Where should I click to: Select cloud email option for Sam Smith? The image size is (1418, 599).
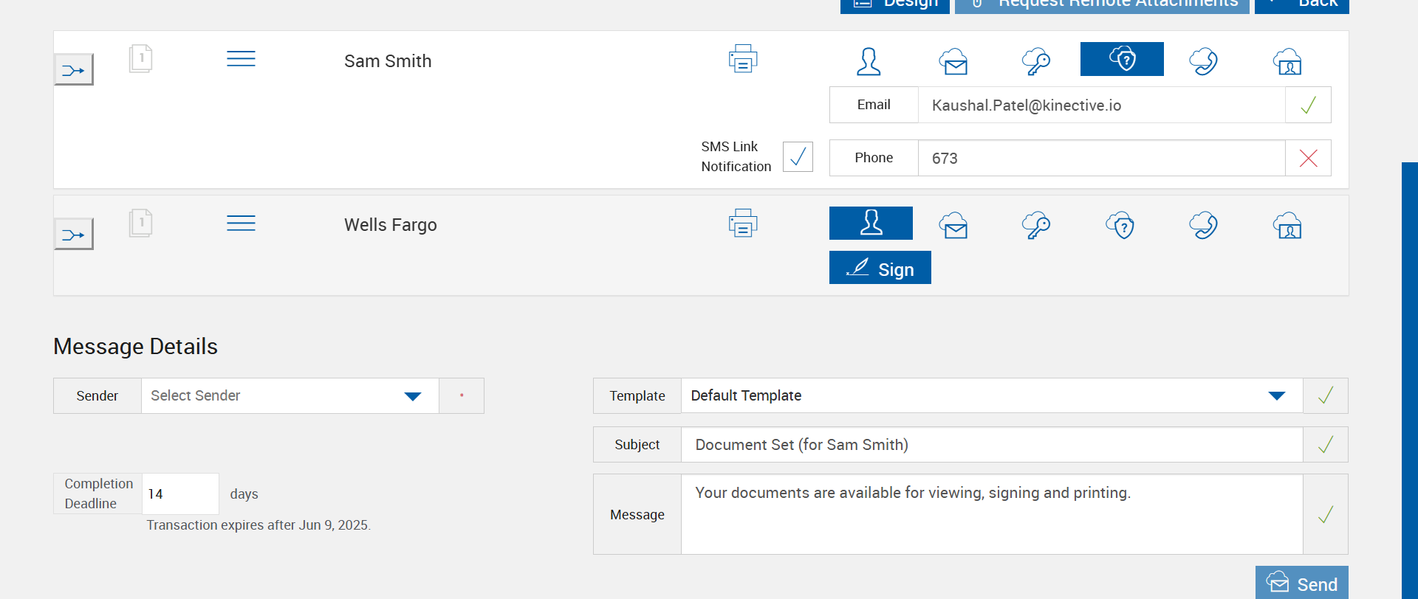(x=953, y=61)
